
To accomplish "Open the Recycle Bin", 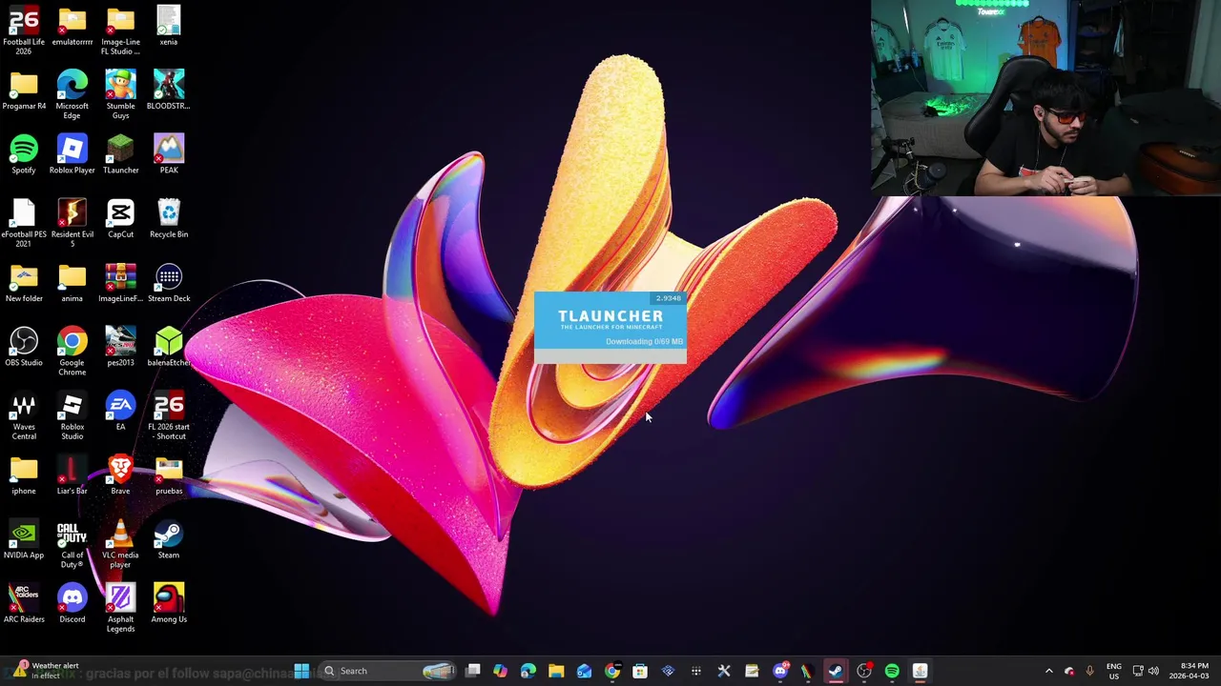I will 169,218.
